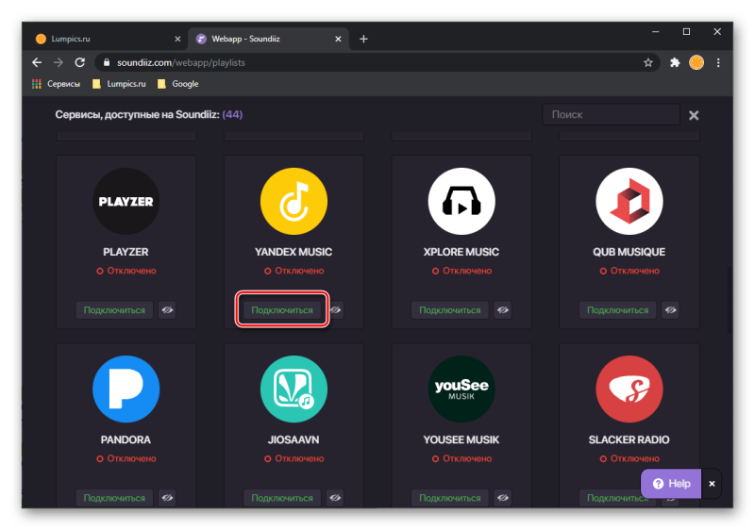Click the Qub Musique logo
Viewport: 755px width, 530px height.
[x=629, y=201]
